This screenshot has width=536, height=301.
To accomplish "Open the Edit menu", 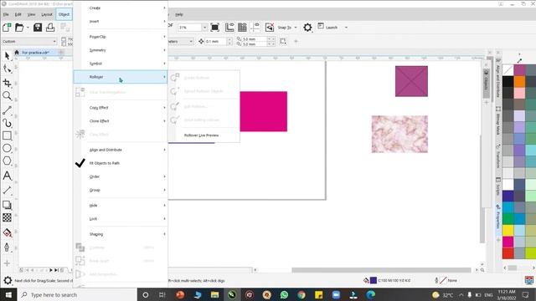I will 18,14.
